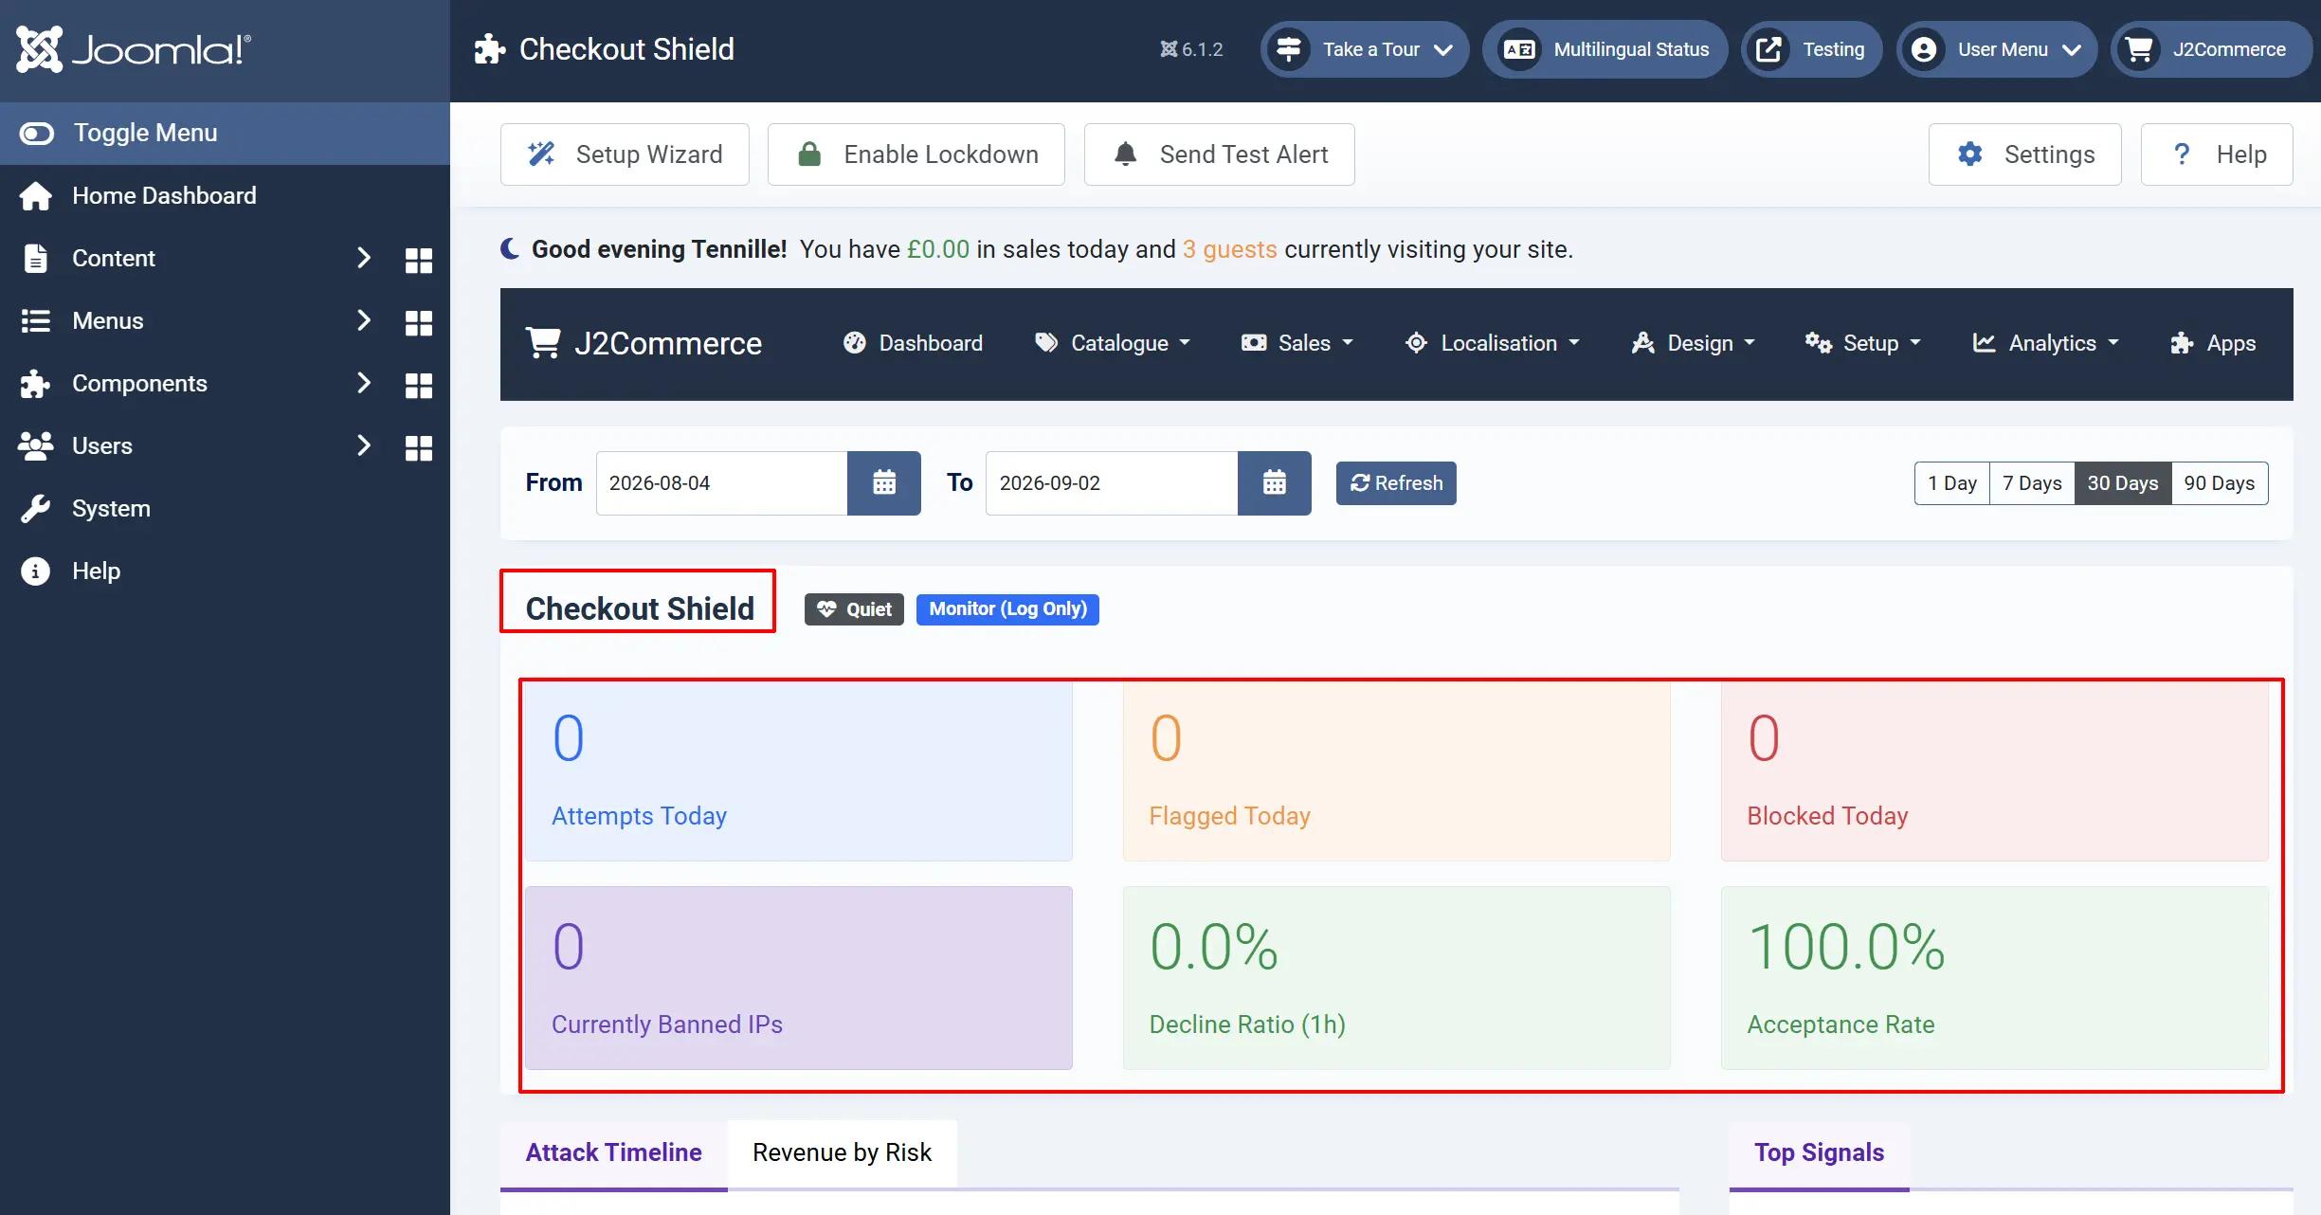Click the Decline Ratio (1h) card

[x=1396, y=978]
